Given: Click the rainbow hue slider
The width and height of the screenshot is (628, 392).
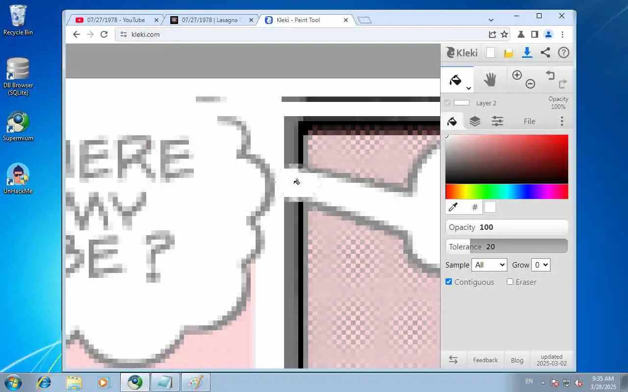Looking at the screenshot, I should tap(507, 192).
